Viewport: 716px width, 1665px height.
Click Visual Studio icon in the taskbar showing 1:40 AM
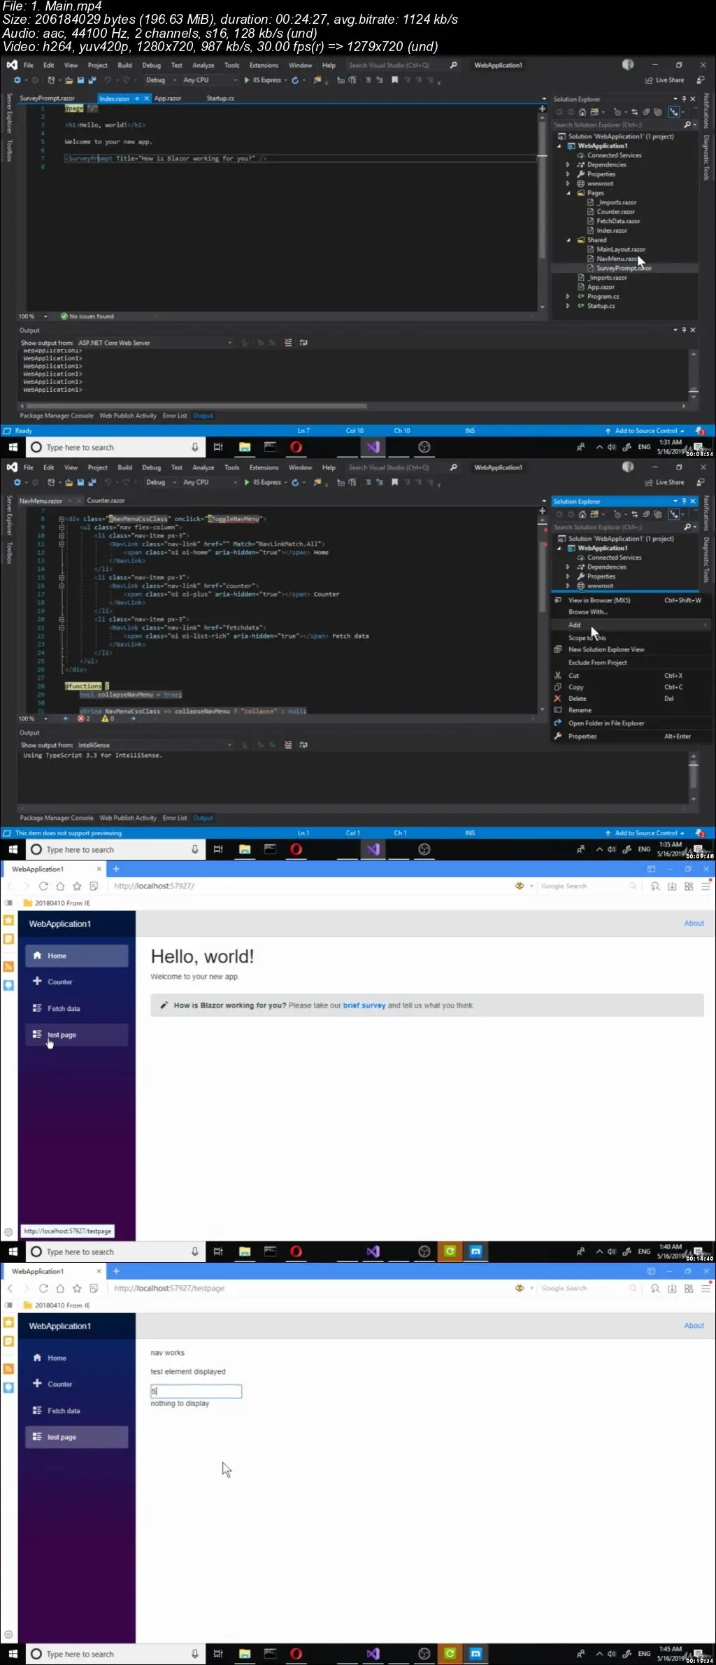(x=373, y=1252)
